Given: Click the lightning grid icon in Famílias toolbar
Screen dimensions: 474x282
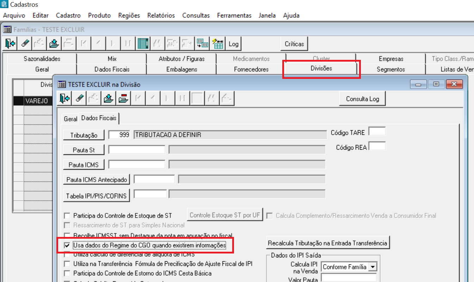Looking at the screenshot, I should pyautogui.click(x=217, y=44).
